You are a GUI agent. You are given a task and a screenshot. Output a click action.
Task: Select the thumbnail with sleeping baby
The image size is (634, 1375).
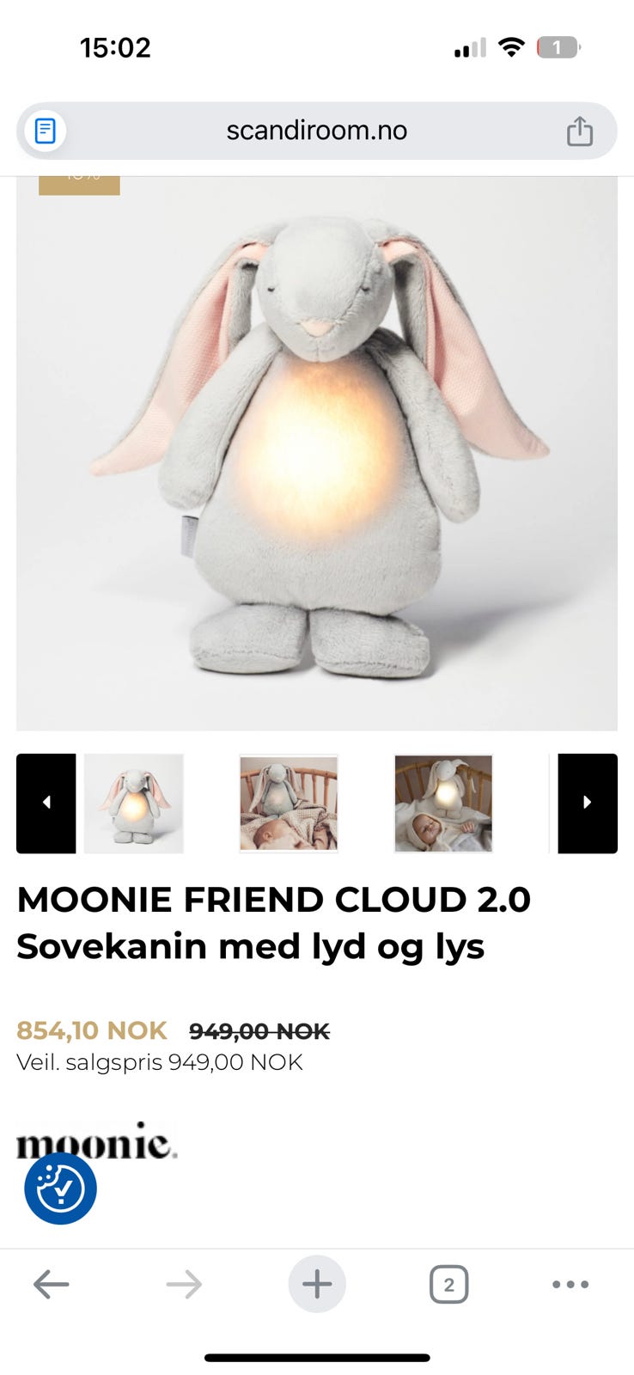pos(289,803)
